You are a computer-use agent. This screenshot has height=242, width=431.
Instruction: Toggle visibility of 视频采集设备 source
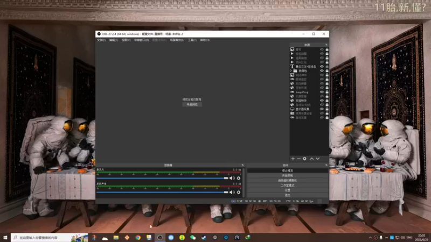tap(322, 113)
